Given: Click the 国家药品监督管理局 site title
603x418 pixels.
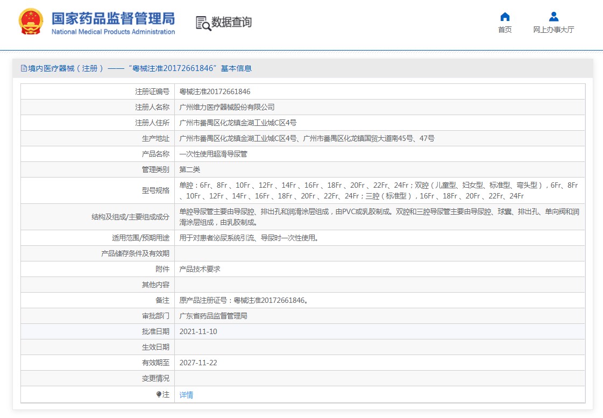Looking at the screenshot, I should (x=113, y=18).
